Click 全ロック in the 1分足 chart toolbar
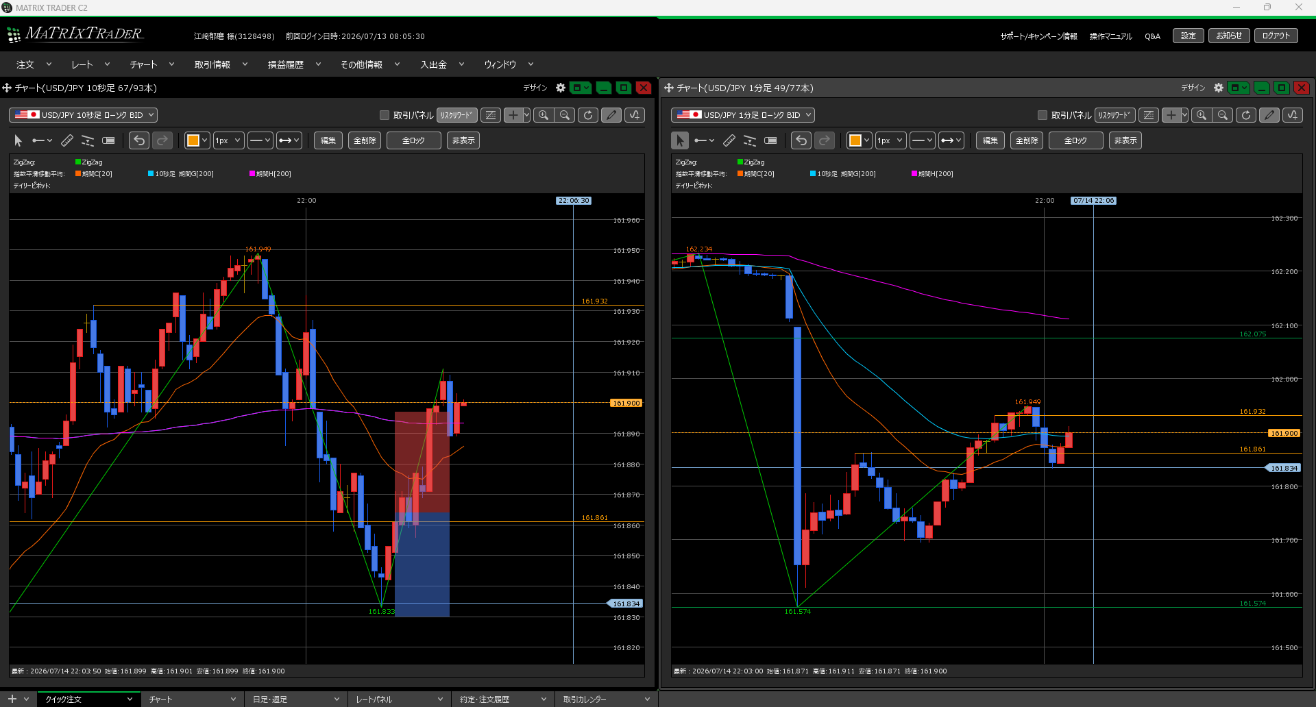The width and height of the screenshot is (1316, 707). tap(1075, 140)
